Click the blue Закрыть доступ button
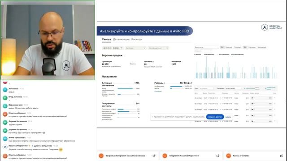 215,117
